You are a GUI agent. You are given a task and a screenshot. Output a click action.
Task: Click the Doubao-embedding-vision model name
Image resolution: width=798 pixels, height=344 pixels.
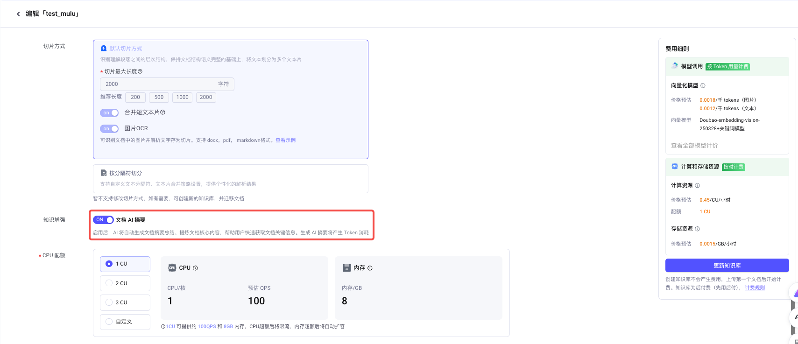(x=729, y=124)
